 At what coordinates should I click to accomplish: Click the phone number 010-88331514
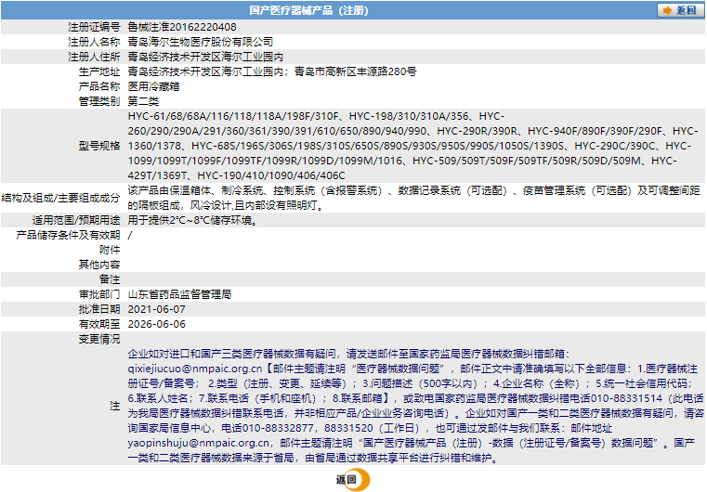626,398
